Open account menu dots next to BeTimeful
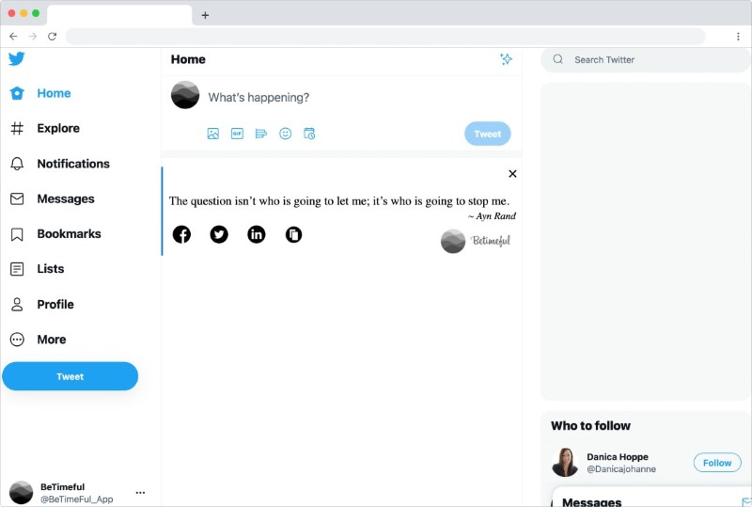 pyautogui.click(x=140, y=493)
